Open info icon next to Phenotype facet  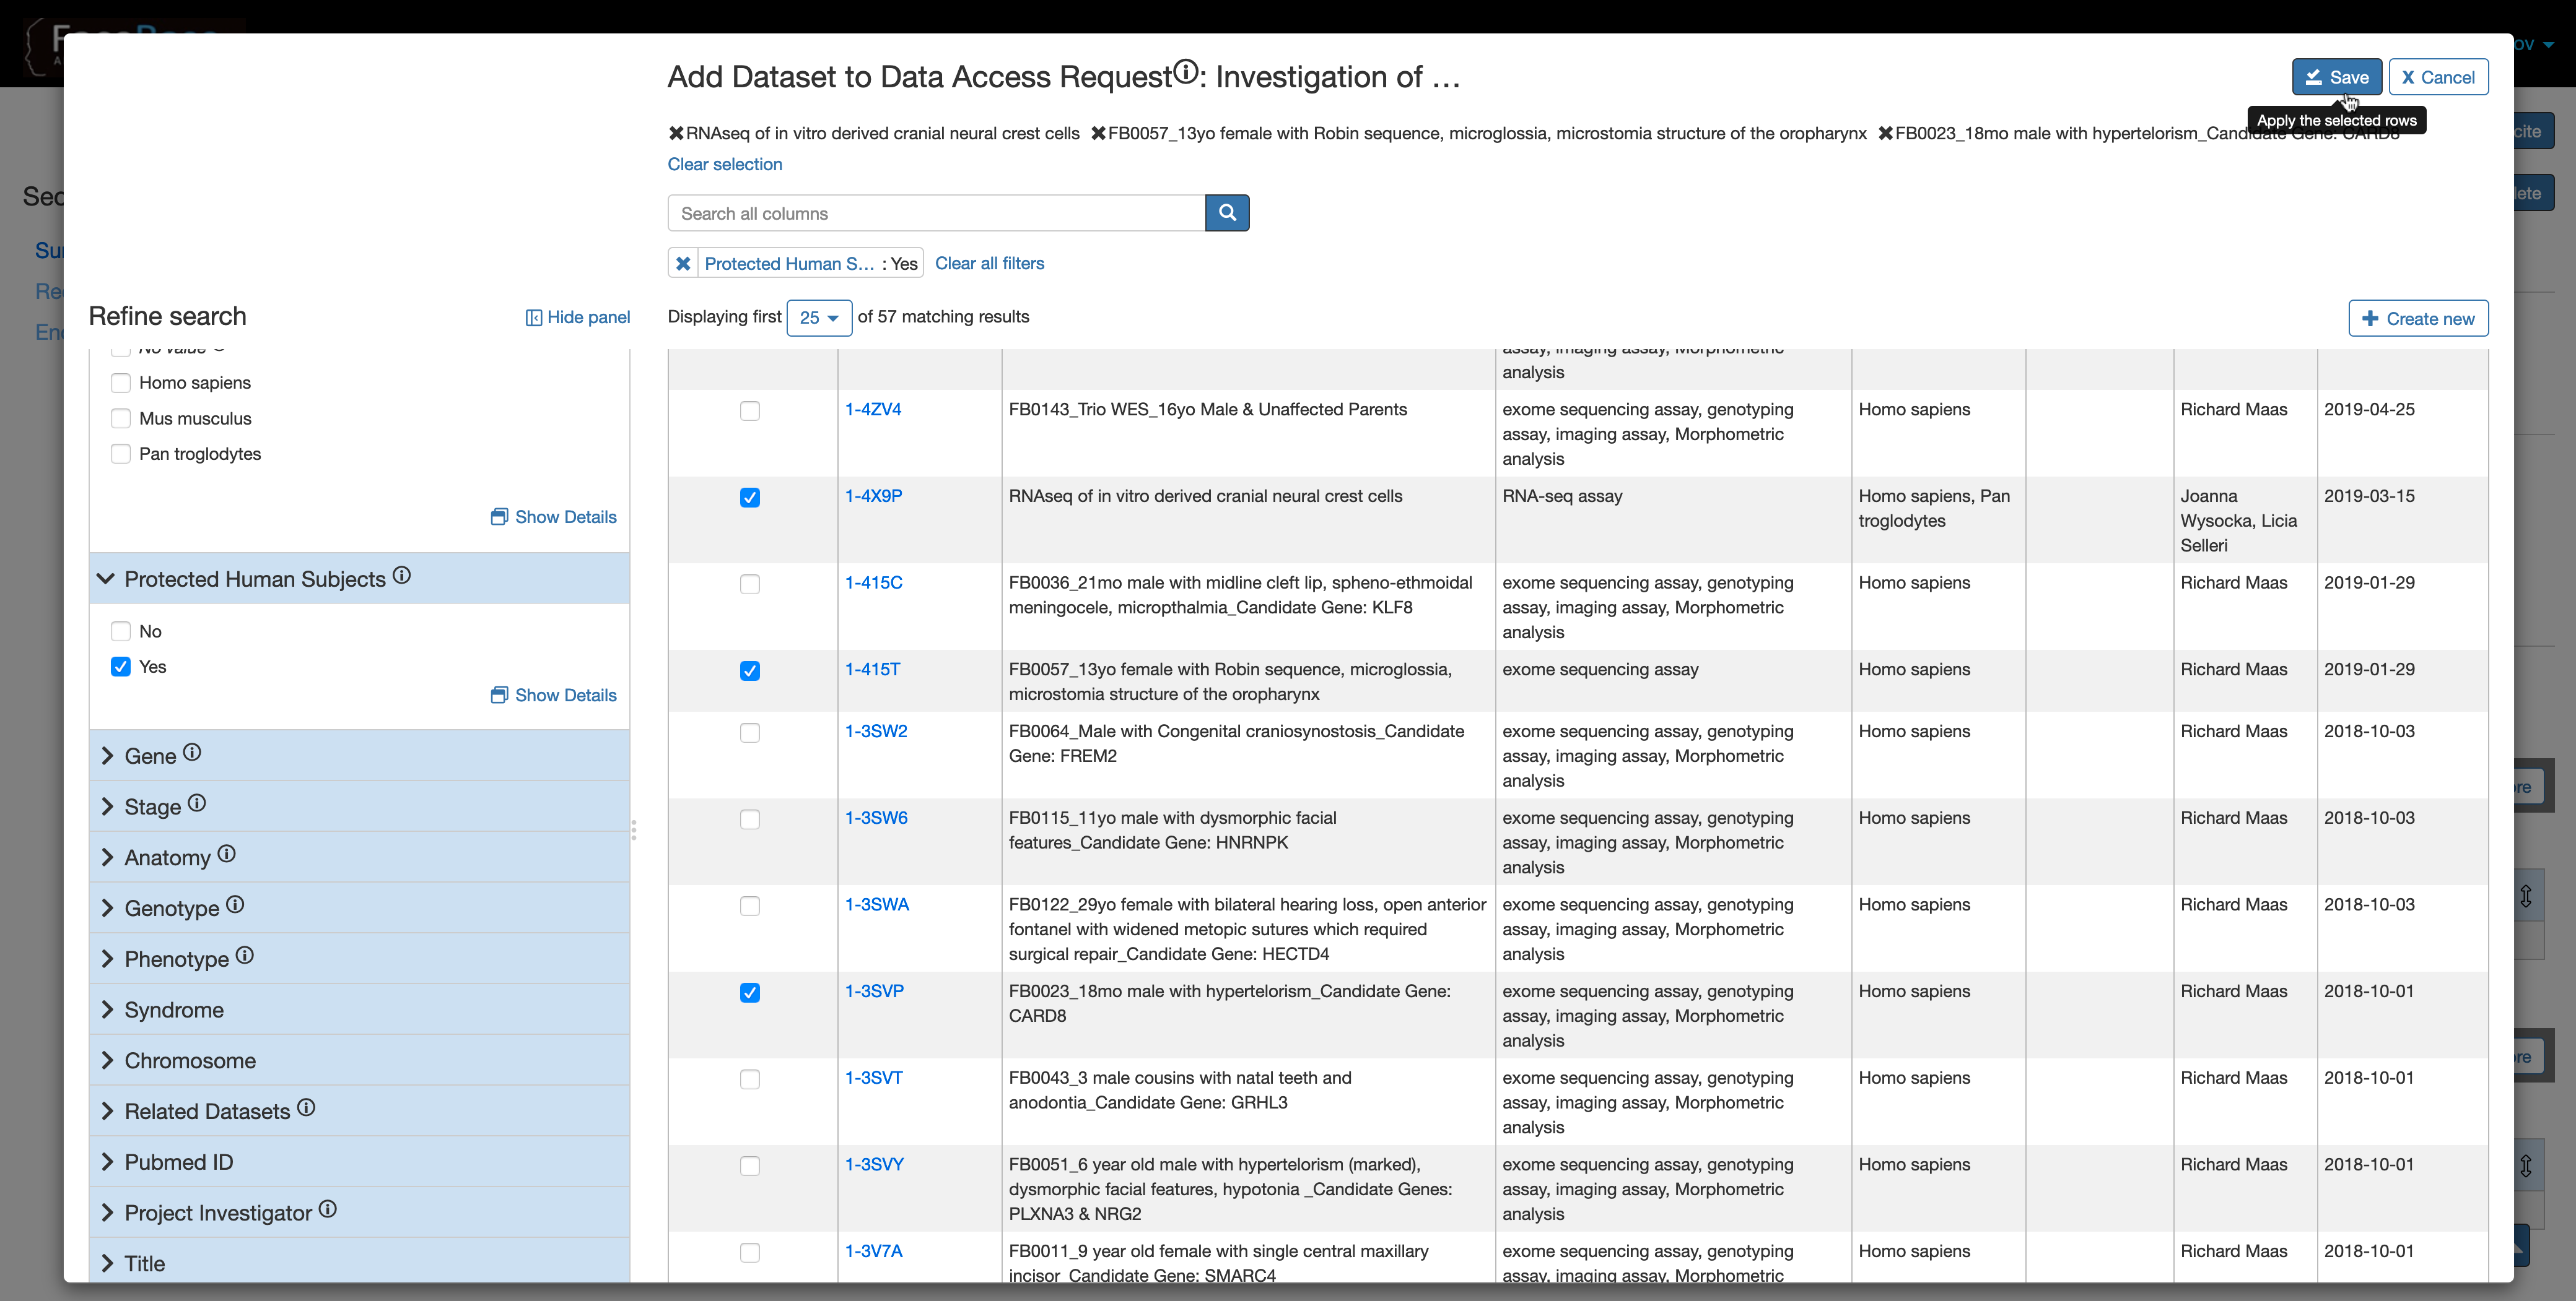[245, 955]
